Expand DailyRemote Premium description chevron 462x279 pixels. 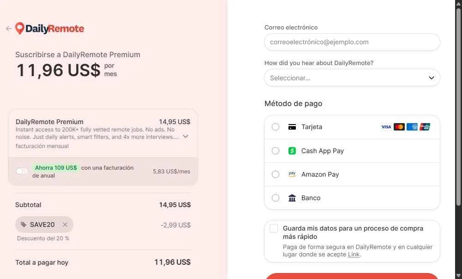click(186, 137)
